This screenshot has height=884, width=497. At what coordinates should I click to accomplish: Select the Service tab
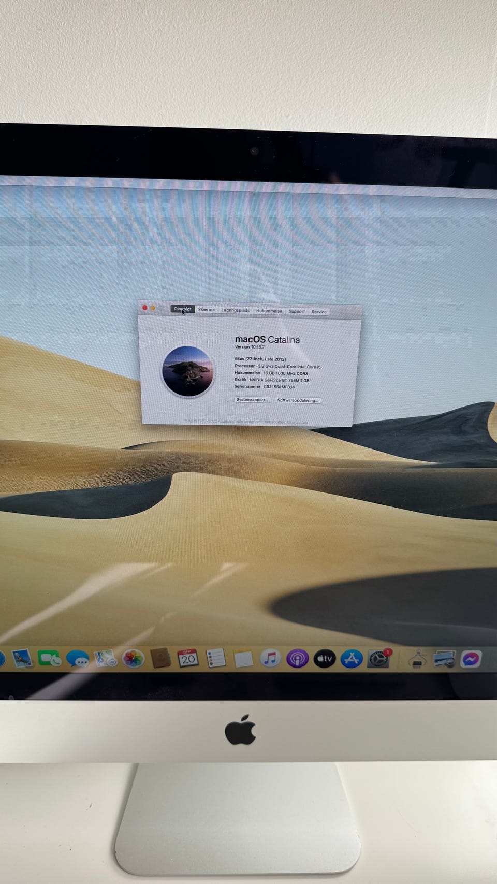319,312
